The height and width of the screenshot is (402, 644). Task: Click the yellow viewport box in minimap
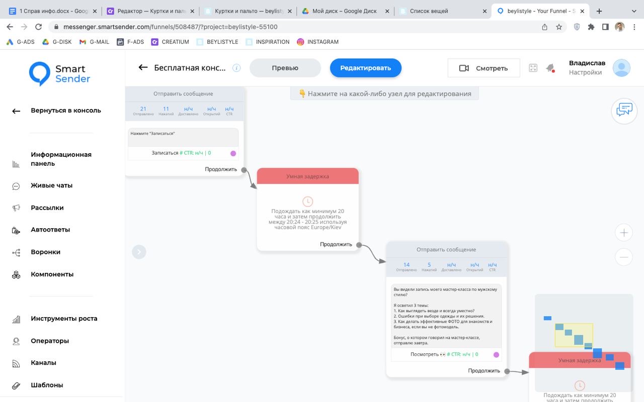coord(574,335)
